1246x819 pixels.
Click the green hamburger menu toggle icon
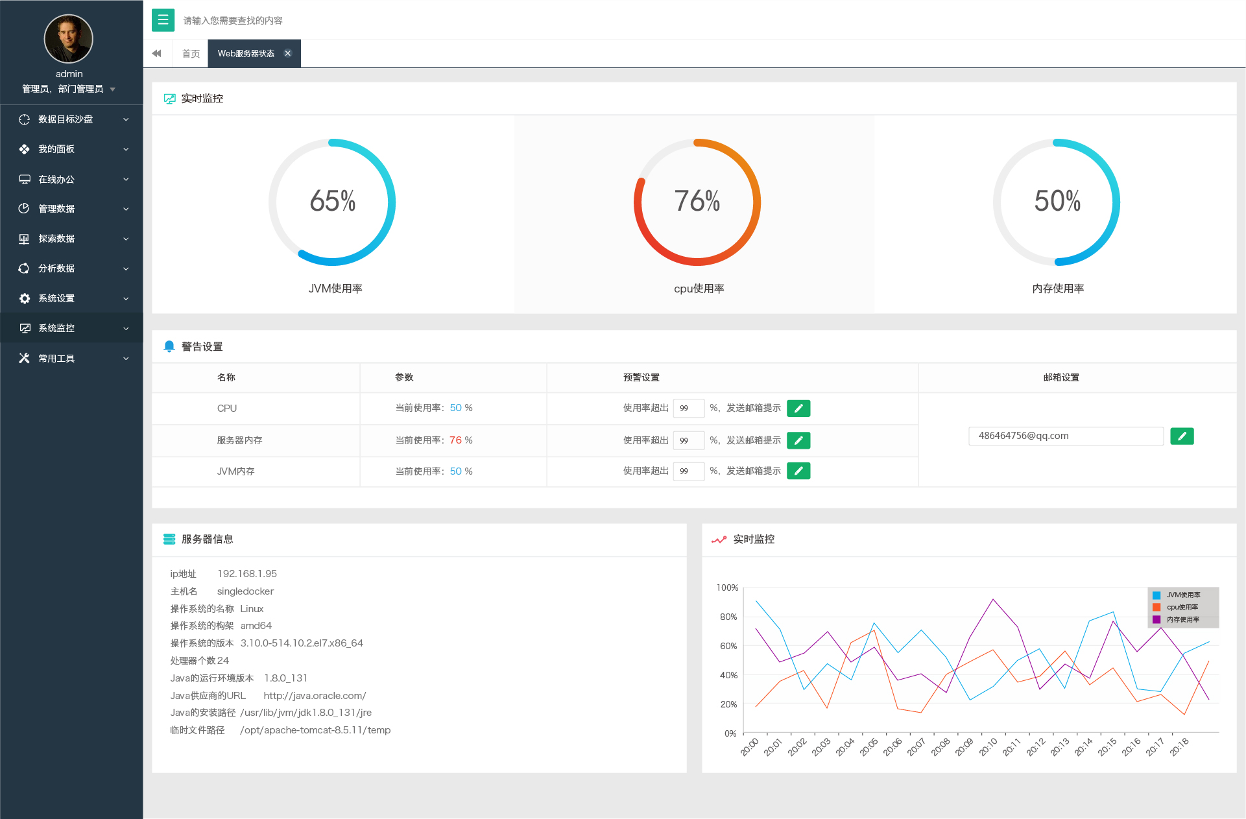click(x=163, y=20)
